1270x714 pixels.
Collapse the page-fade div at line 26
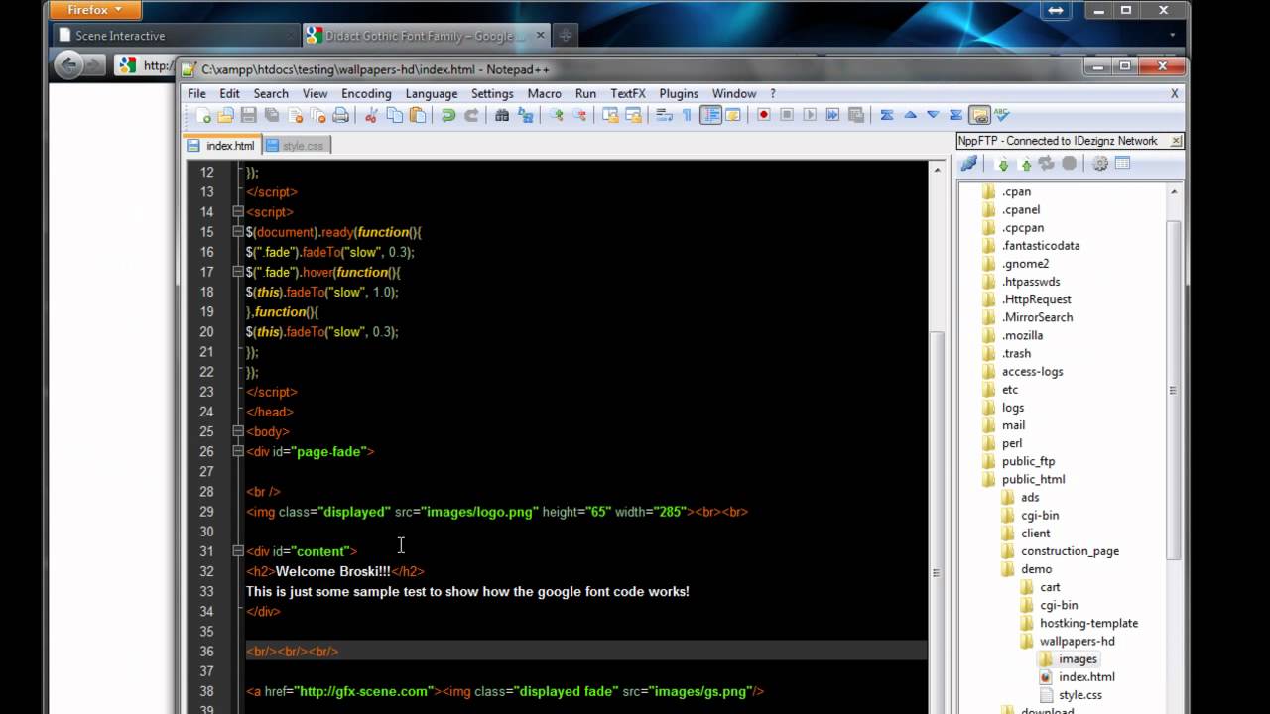click(238, 451)
